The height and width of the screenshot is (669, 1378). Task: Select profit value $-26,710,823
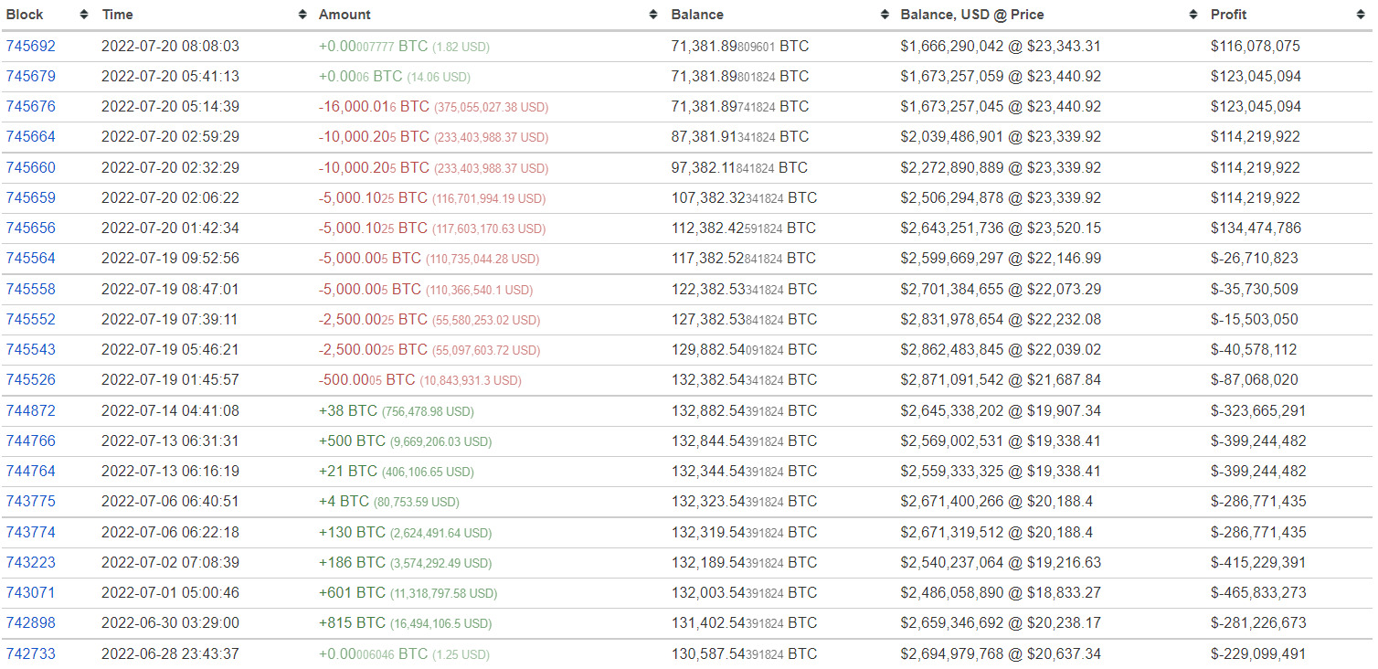point(1255,259)
